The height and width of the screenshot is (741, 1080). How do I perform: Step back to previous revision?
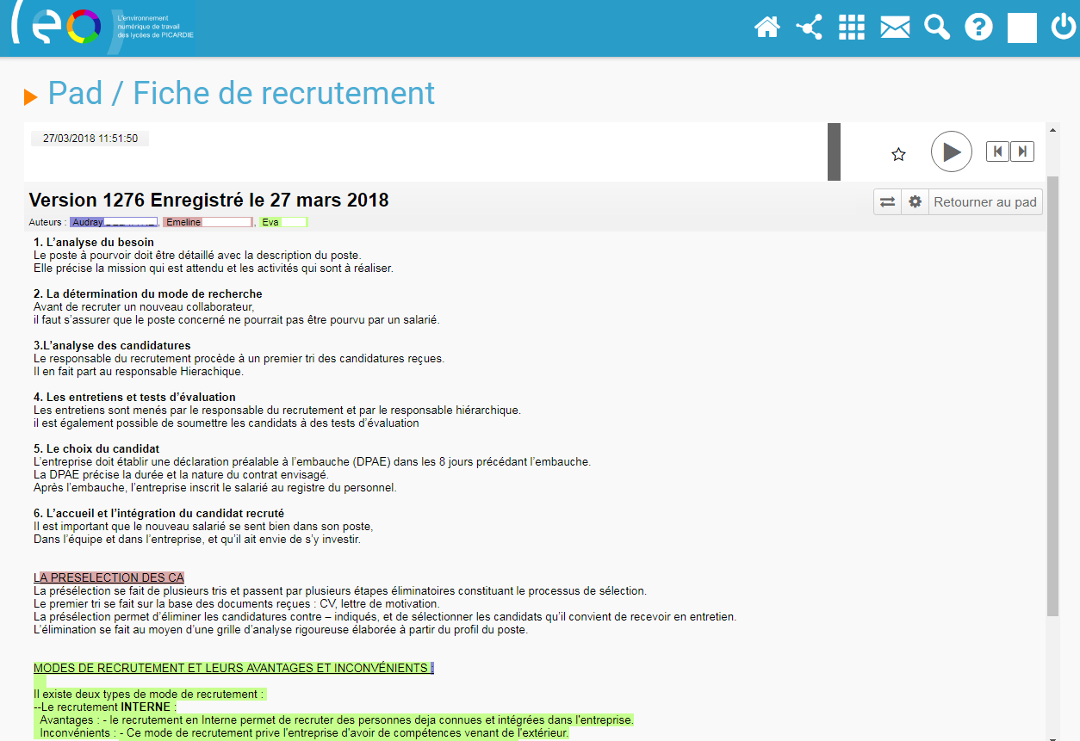click(x=997, y=151)
